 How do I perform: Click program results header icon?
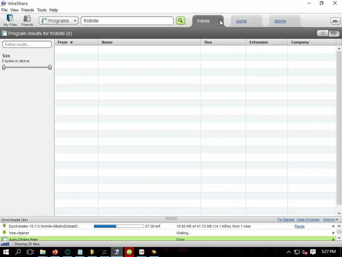4,33
